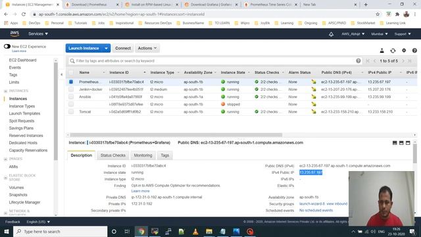Open the Mumbai region dropdown
Screen dimensions: 421x237
click(380, 34)
